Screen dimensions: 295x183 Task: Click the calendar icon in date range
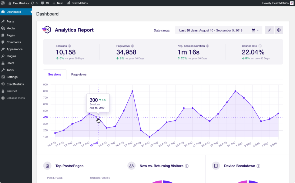click(x=253, y=30)
